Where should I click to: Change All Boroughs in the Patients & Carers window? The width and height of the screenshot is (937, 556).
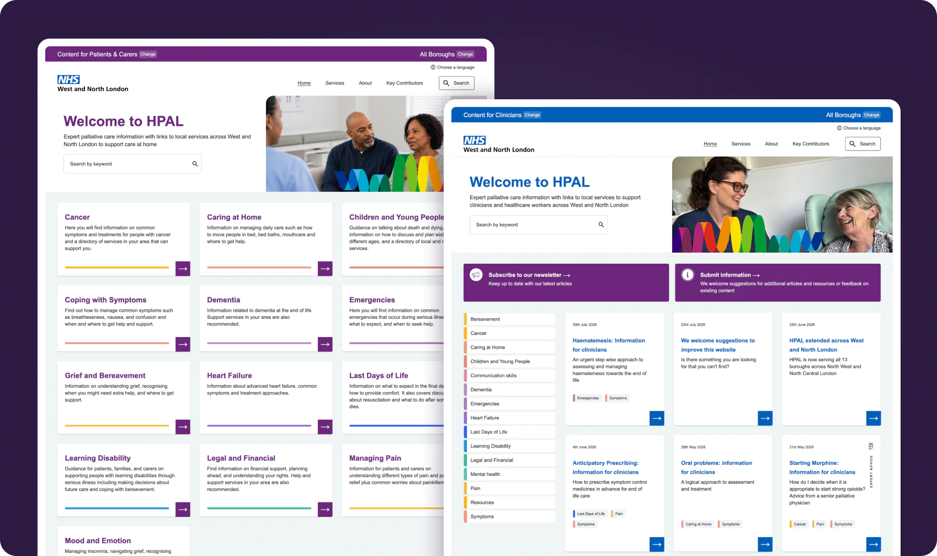tap(465, 54)
